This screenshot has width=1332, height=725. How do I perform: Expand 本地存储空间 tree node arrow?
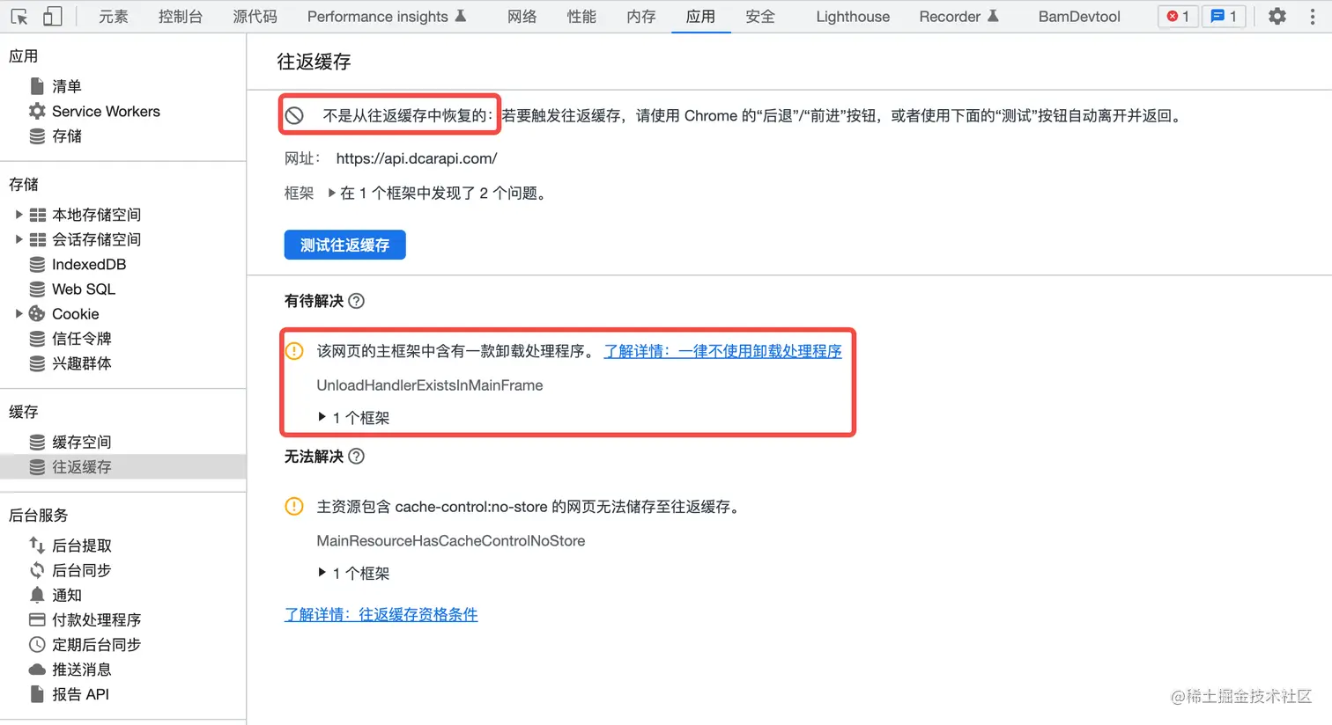click(x=18, y=215)
